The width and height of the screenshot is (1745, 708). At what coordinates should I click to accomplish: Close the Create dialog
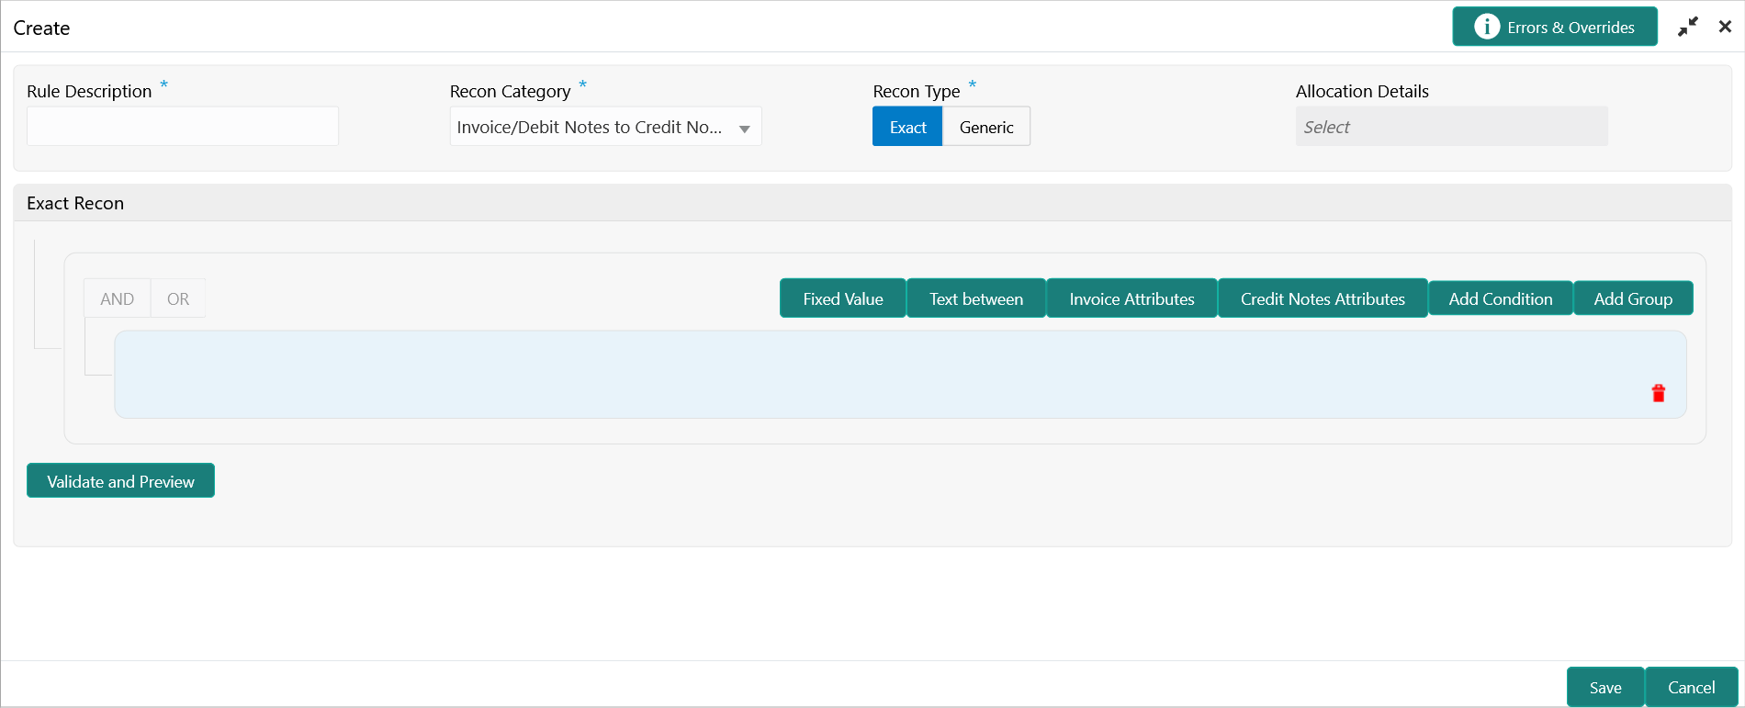pos(1725,27)
